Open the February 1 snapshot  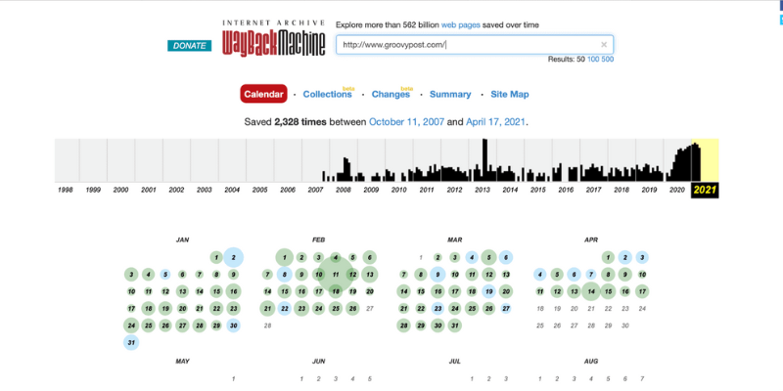[x=285, y=257]
